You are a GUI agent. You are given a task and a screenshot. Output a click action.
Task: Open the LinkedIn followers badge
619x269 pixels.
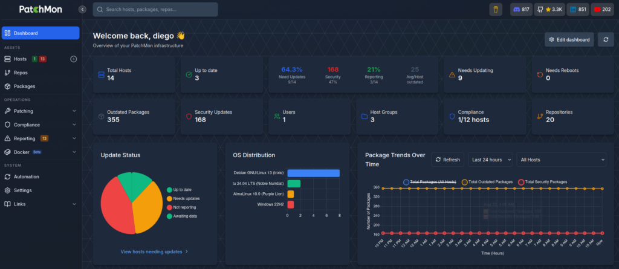coord(578,10)
